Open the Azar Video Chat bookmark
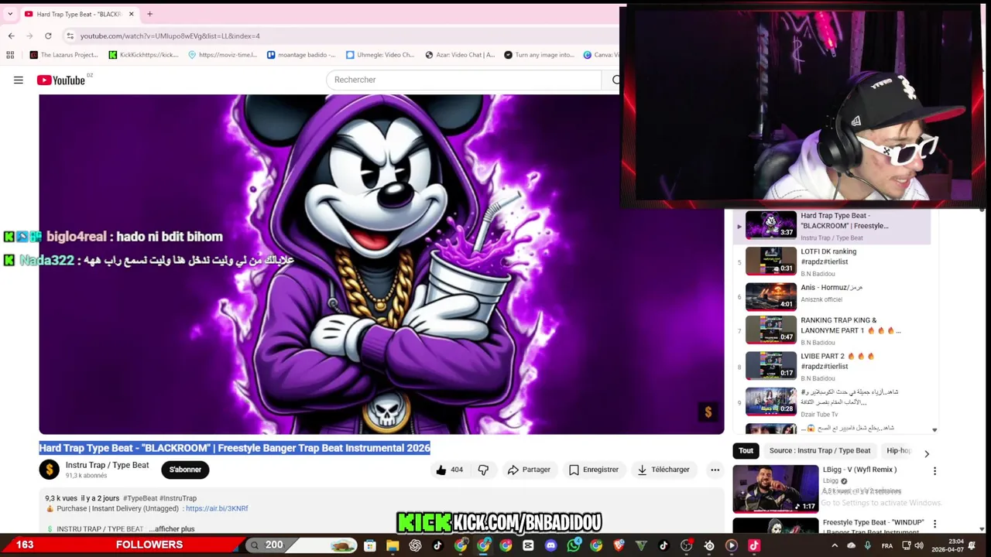This screenshot has height=557, width=991. [460, 55]
